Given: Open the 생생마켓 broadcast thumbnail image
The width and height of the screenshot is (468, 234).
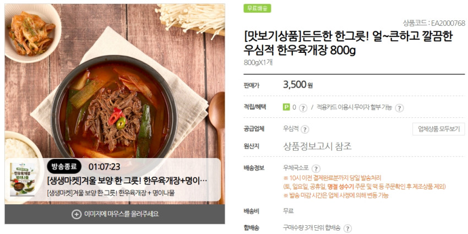Looking at the screenshot, I should point(23,179).
